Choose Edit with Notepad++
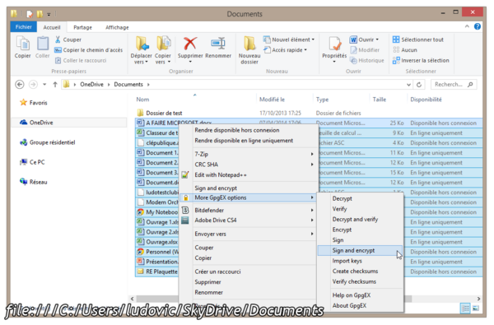The width and height of the screenshot is (494, 325). pos(249,174)
